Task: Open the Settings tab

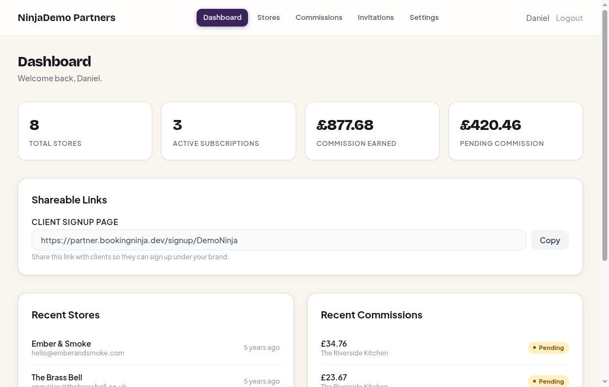Action: click(x=424, y=18)
